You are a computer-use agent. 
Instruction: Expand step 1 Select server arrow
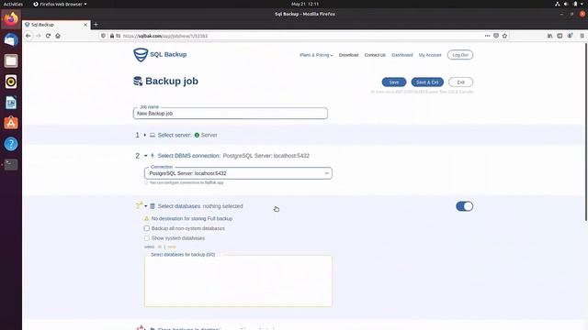tap(145, 135)
